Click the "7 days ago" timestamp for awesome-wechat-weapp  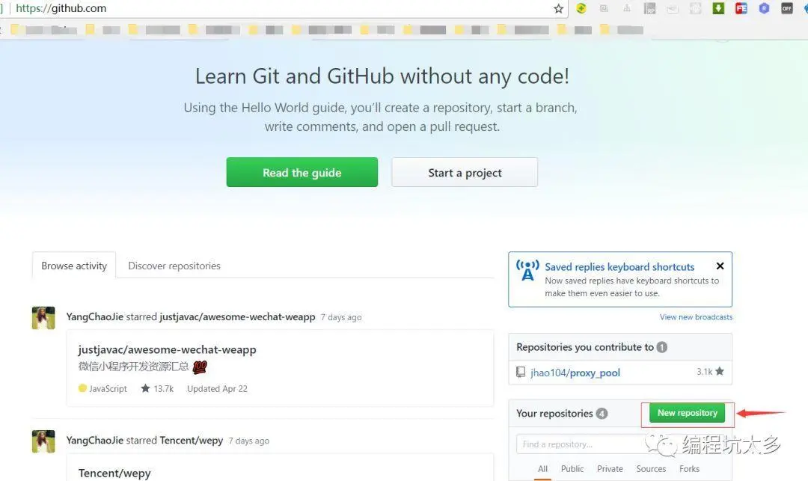click(341, 317)
